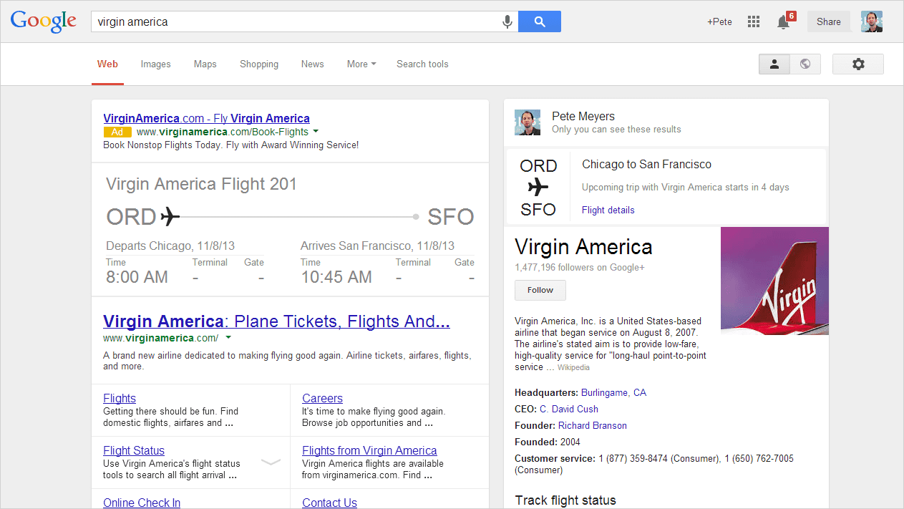904x509 pixels.
Task: Open the settings gear menu
Action: click(x=857, y=64)
